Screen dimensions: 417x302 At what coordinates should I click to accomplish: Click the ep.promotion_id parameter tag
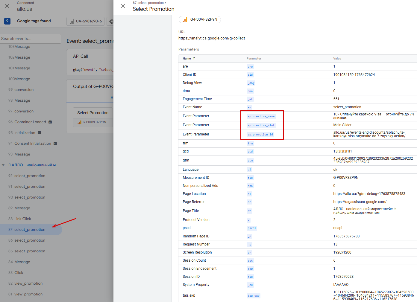(260, 135)
